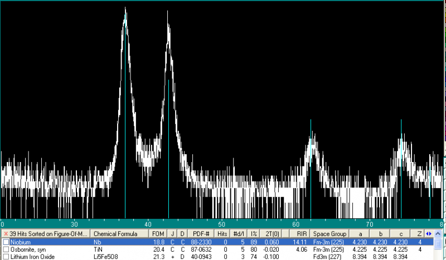This screenshot has height=260, width=446.
Task: Click the FOM value 21.3
Action: (159, 257)
